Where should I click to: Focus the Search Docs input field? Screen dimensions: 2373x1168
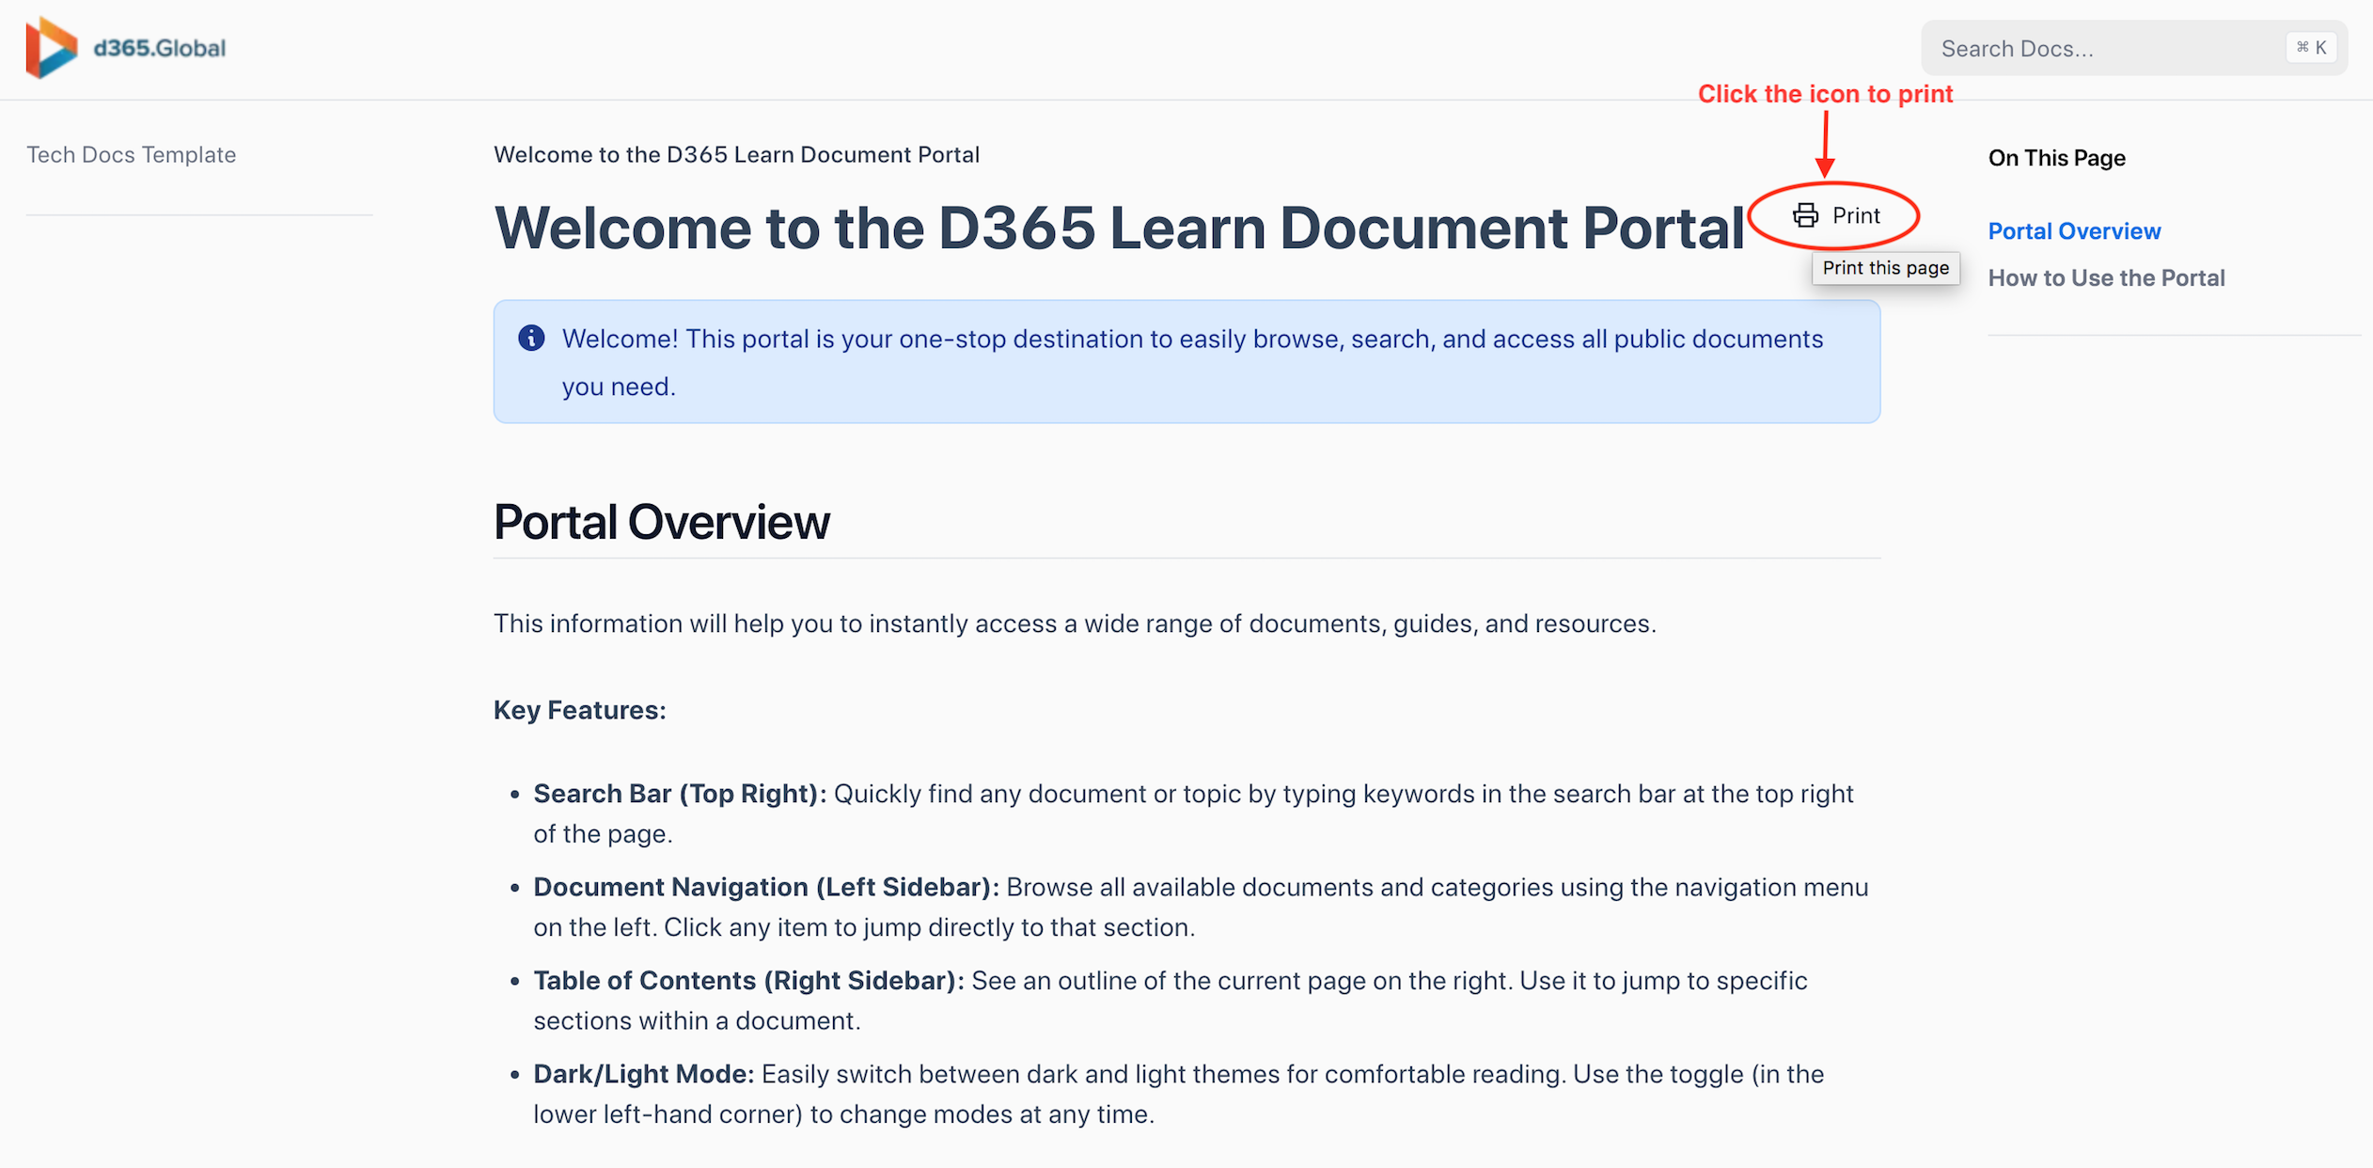[x=2133, y=48]
